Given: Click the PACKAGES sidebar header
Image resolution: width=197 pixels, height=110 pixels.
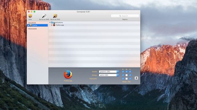Looking at the screenshot, I should [33, 29].
